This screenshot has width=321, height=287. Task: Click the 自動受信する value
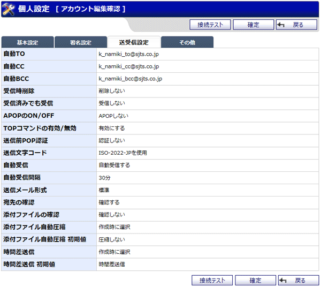[x=114, y=165]
